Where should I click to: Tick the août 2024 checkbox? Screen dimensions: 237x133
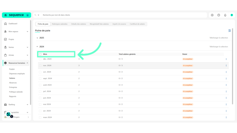coord(40,85)
